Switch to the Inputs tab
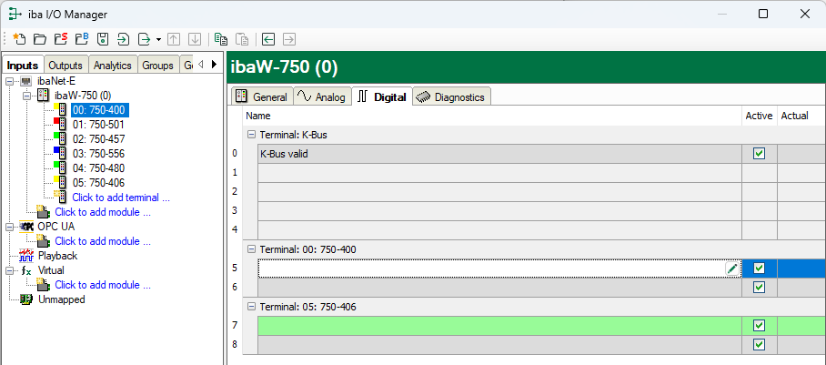This screenshot has height=365, width=826. 23,65
